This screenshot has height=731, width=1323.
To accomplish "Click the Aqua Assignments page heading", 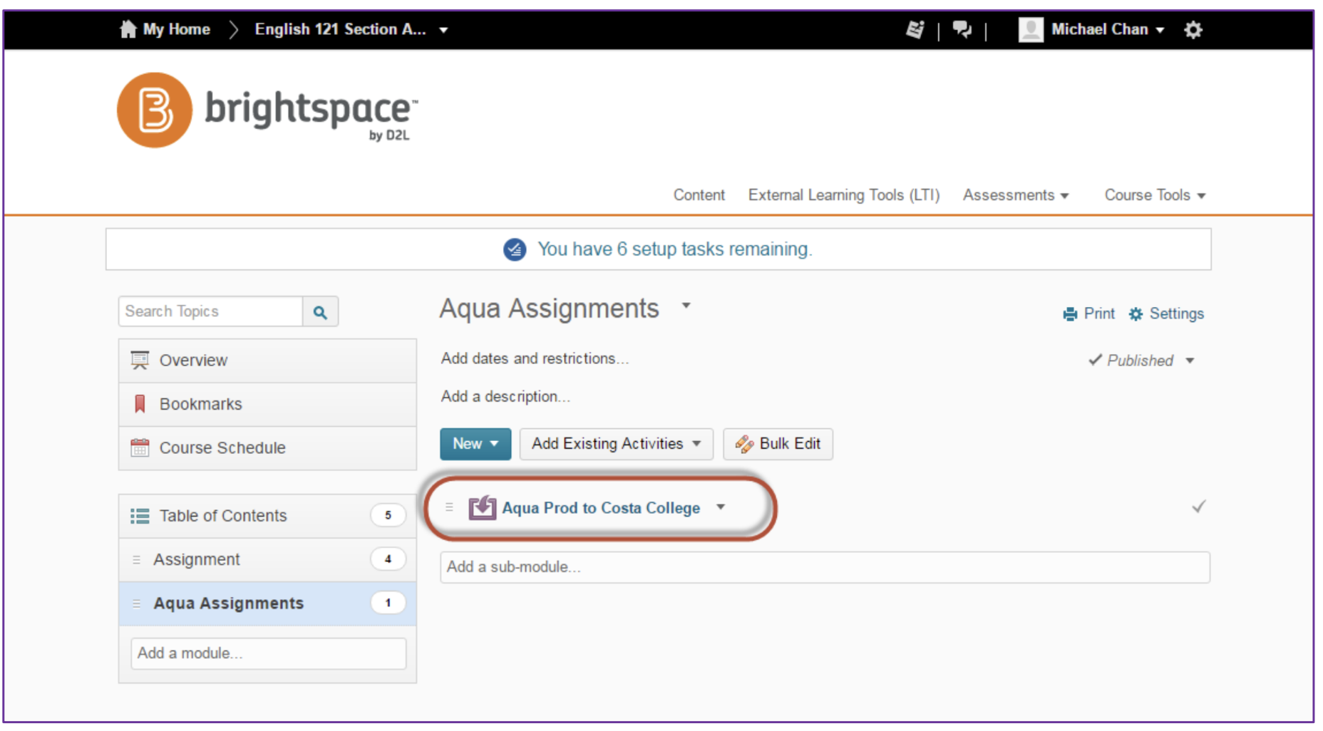I will click(549, 309).
